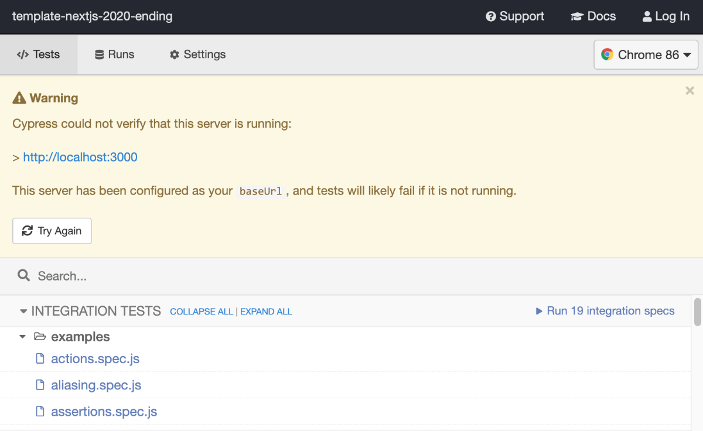This screenshot has height=431, width=703.
Task: Click the examples folder icon
Action: point(40,337)
